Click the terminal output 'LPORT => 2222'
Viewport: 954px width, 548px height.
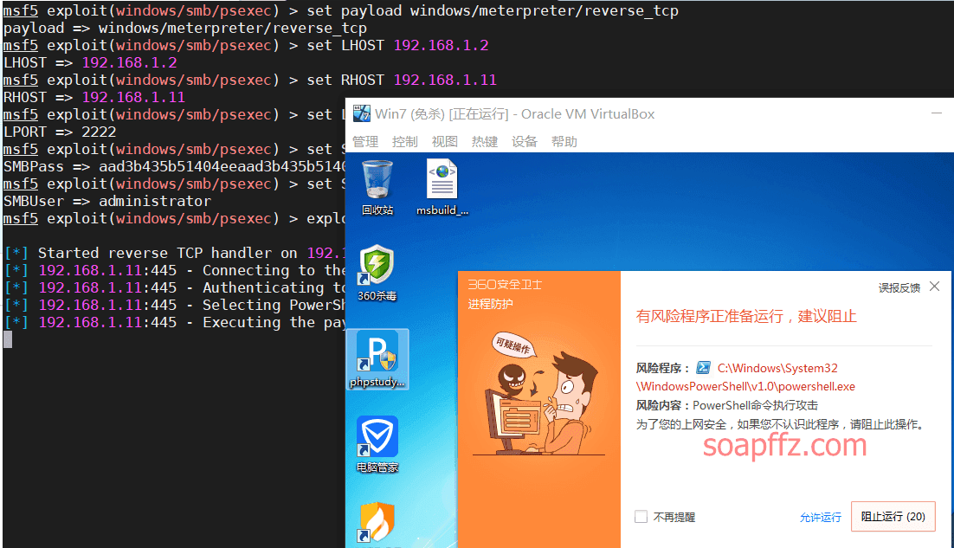click(x=60, y=132)
